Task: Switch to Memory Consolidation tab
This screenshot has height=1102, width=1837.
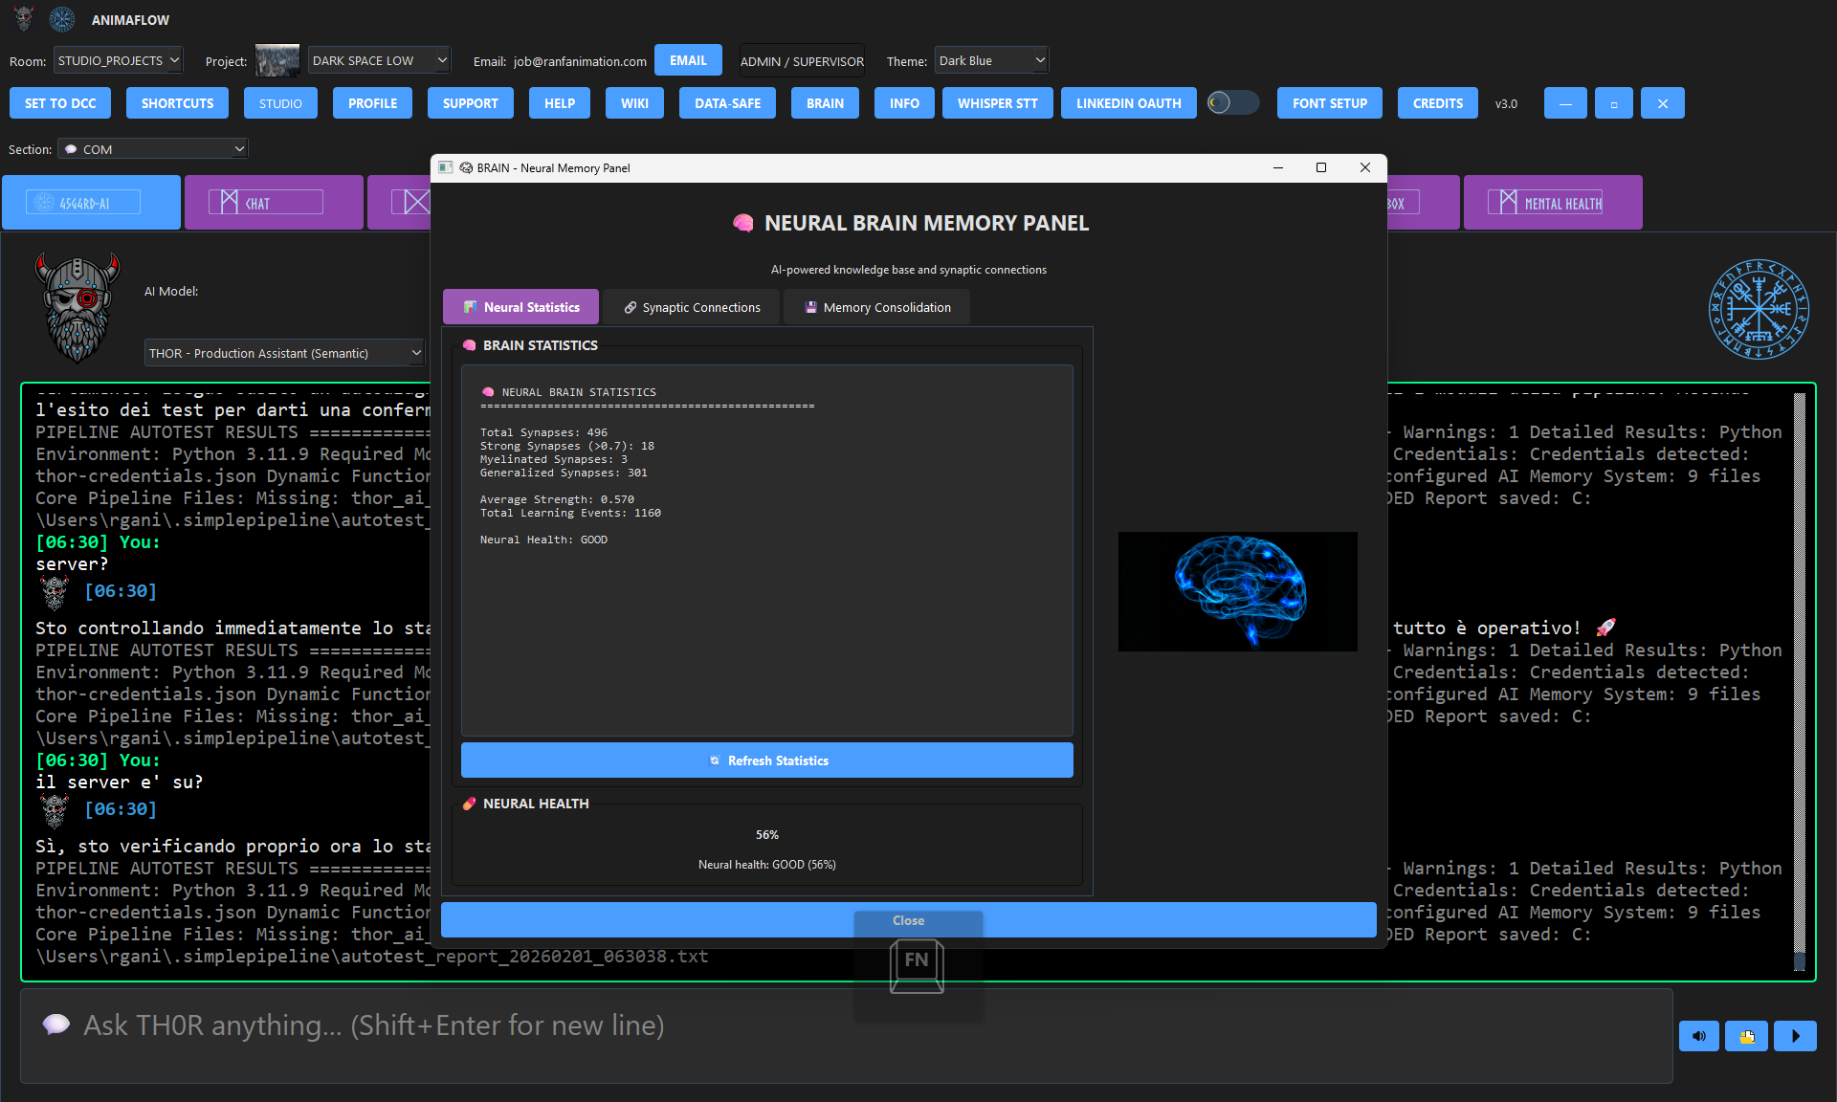Action: (877, 307)
